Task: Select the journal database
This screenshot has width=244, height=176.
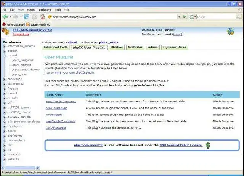Action: [12, 93]
